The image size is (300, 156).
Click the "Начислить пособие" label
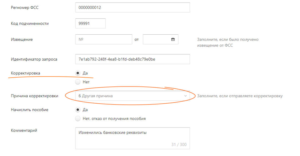pyautogui.click(x=29, y=110)
